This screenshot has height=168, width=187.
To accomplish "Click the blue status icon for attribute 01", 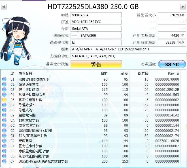I will (4, 79).
